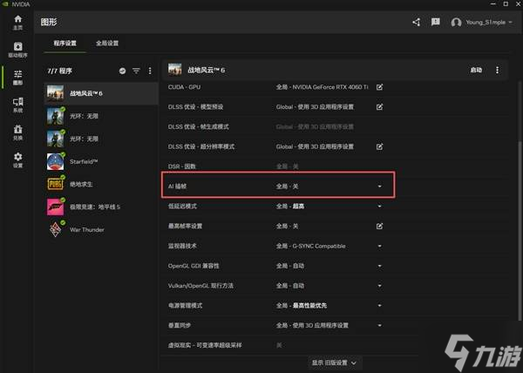Click the share icon in top bar

point(416,22)
